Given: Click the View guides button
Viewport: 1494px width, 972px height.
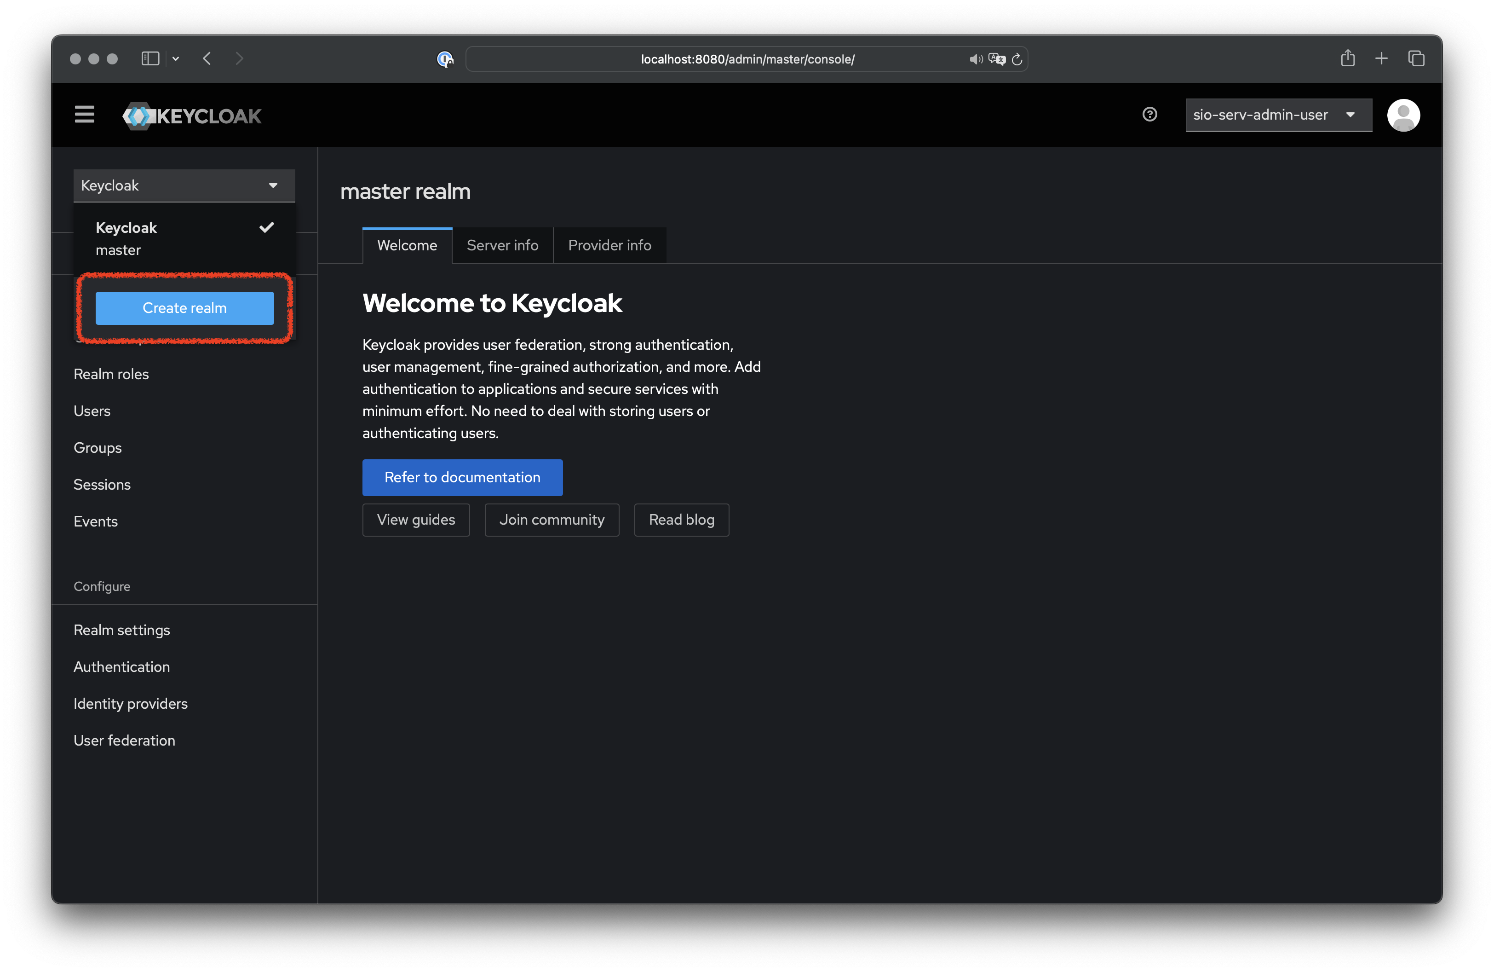Looking at the screenshot, I should pyautogui.click(x=415, y=520).
